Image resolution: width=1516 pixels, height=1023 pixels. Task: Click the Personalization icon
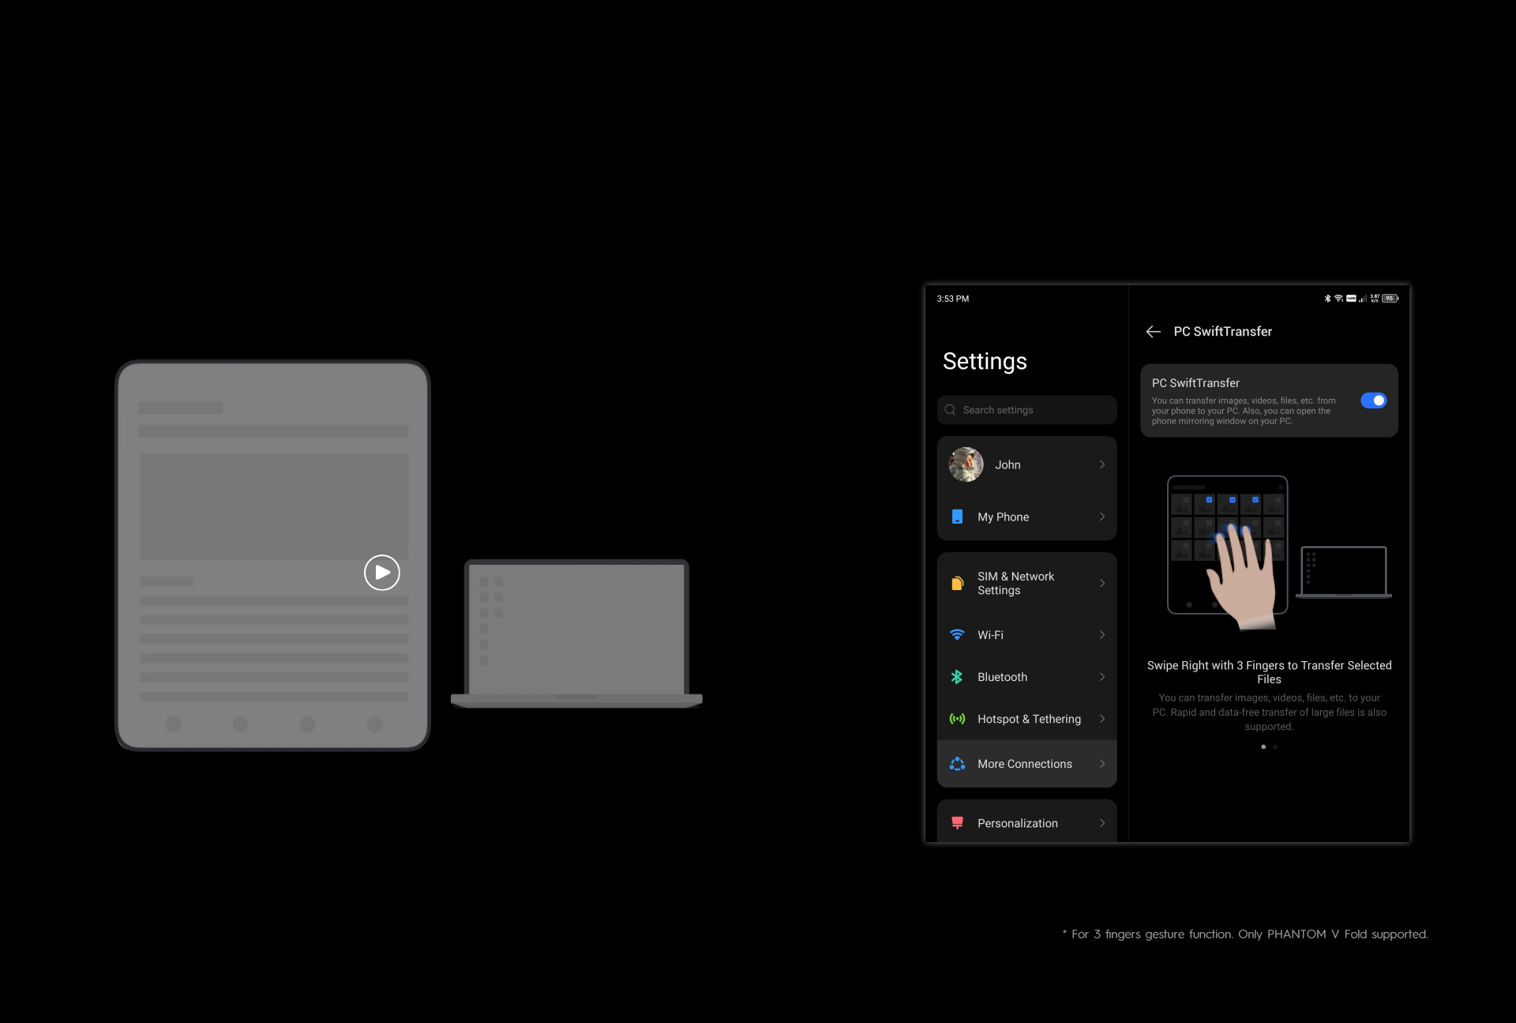[957, 823]
